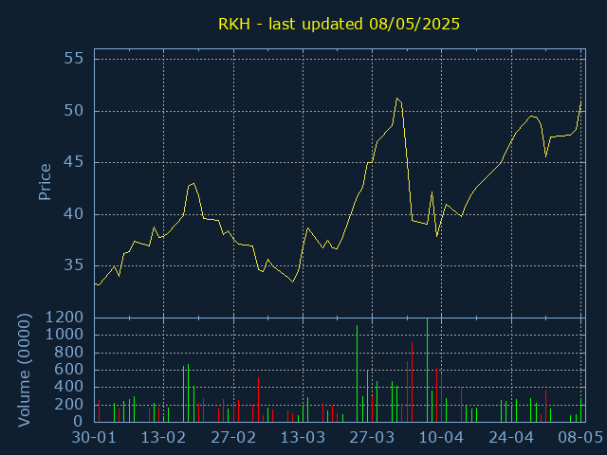Click the 'Price' axis label
The image size is (607, 455).
tap(45, 182)
